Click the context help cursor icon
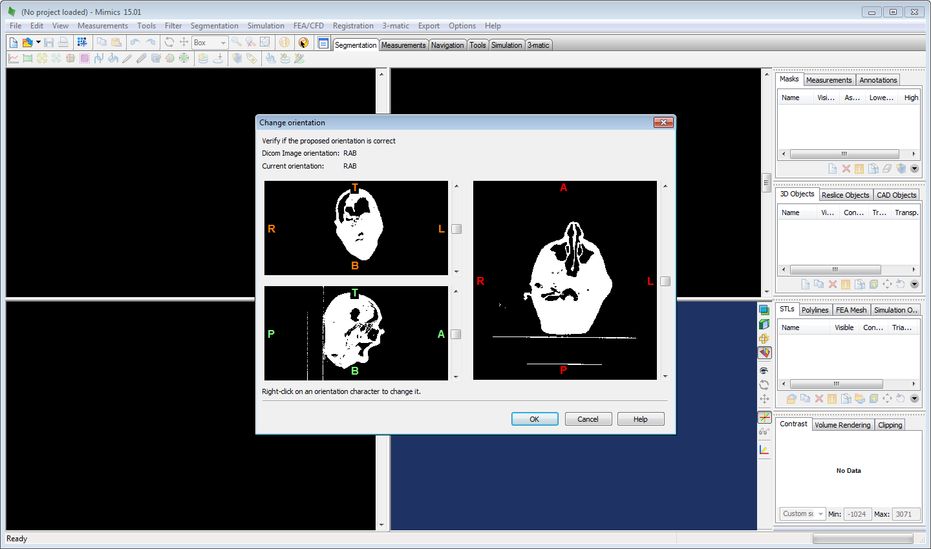 click(303, 43)
